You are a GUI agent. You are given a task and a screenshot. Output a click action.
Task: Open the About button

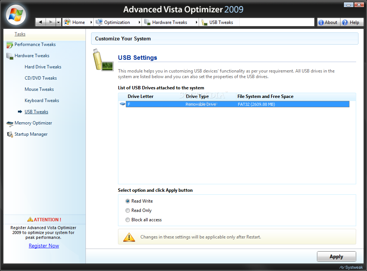[x=329, y=22]
